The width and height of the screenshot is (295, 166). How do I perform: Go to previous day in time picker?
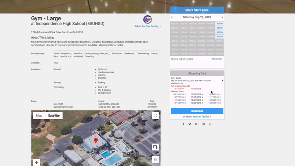click(x=172, y=17)
